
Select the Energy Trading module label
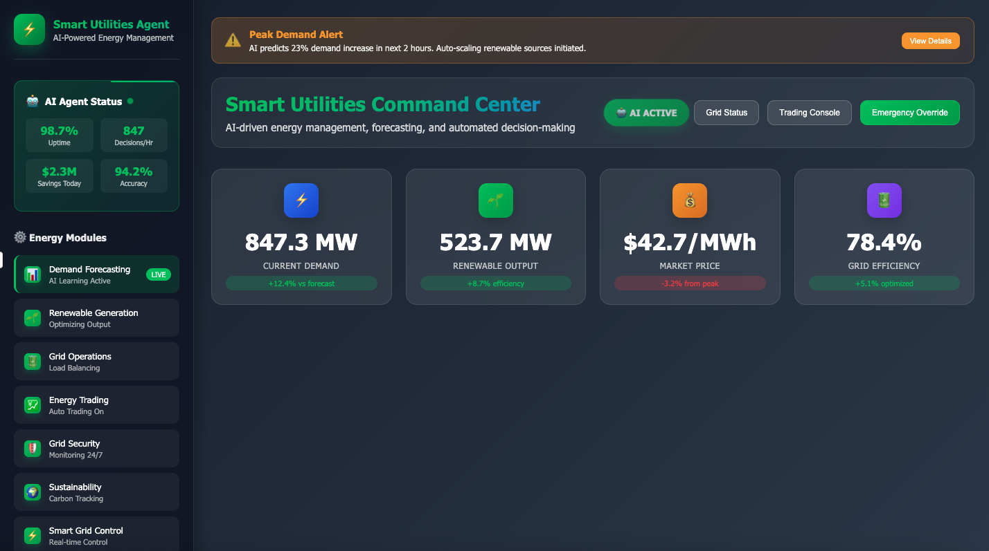click(79, 400)
